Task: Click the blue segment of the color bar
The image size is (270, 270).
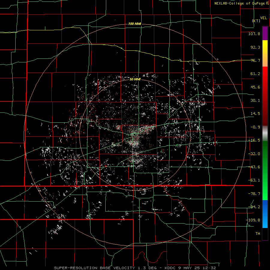Action: (x=265, y=214)
